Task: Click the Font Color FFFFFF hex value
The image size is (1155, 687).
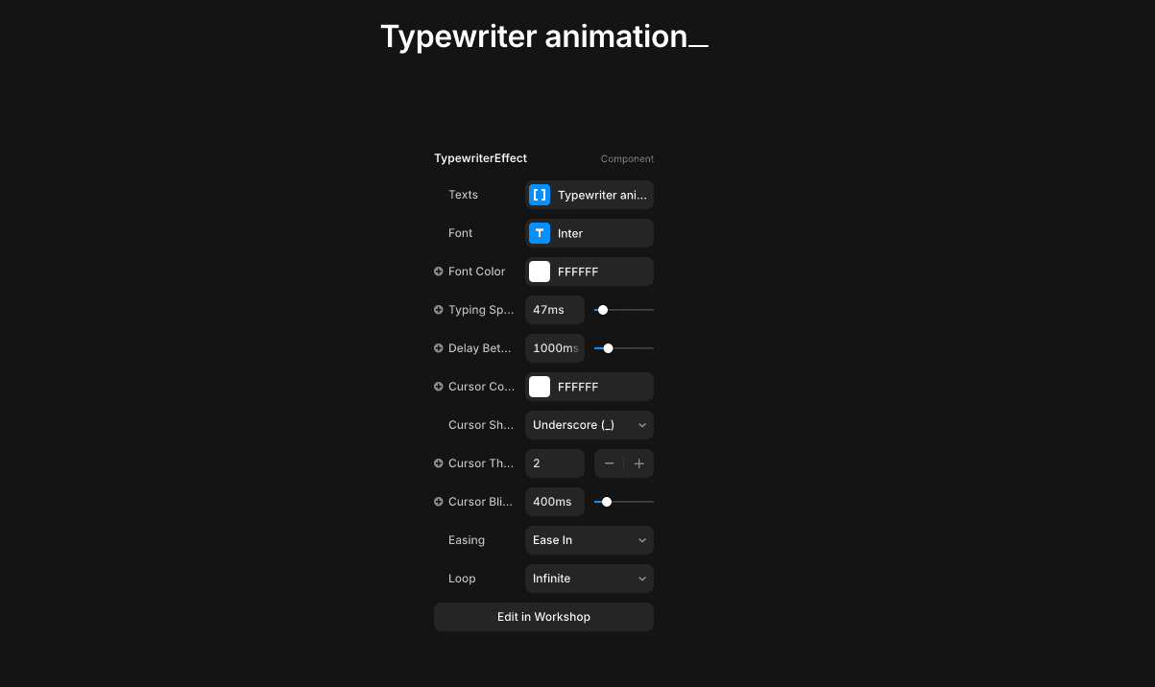Action: pos(578,272)
